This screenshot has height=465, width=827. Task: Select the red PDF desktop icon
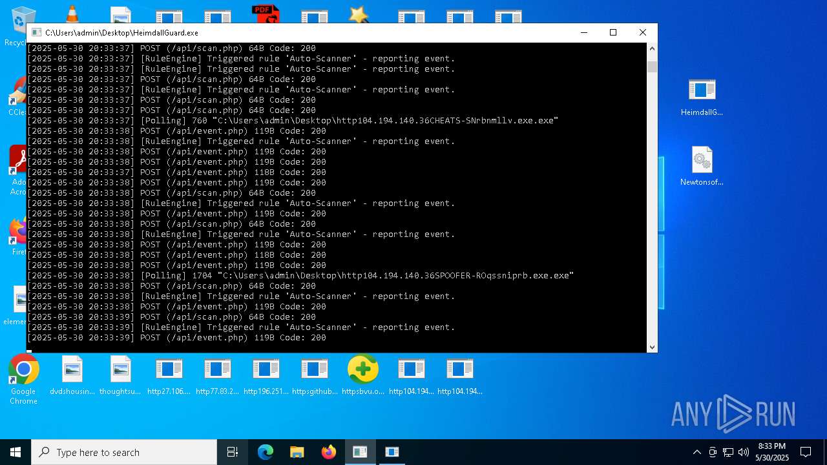266,14
